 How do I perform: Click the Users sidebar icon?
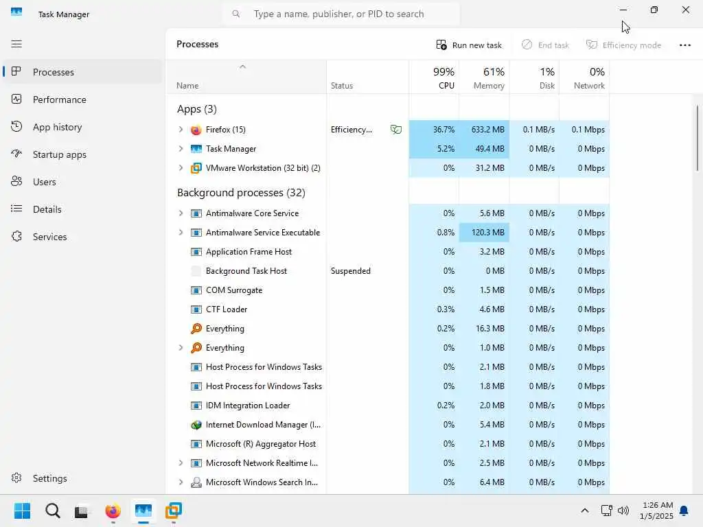coord(16,181)
